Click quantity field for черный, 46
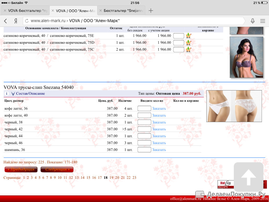Screen dimensions: 269x202 click(x=144, y=143)
